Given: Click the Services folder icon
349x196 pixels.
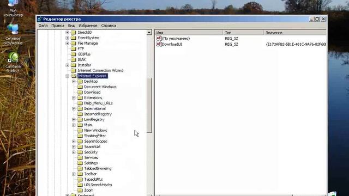Looking at the screenshot, I should point(80,157).
